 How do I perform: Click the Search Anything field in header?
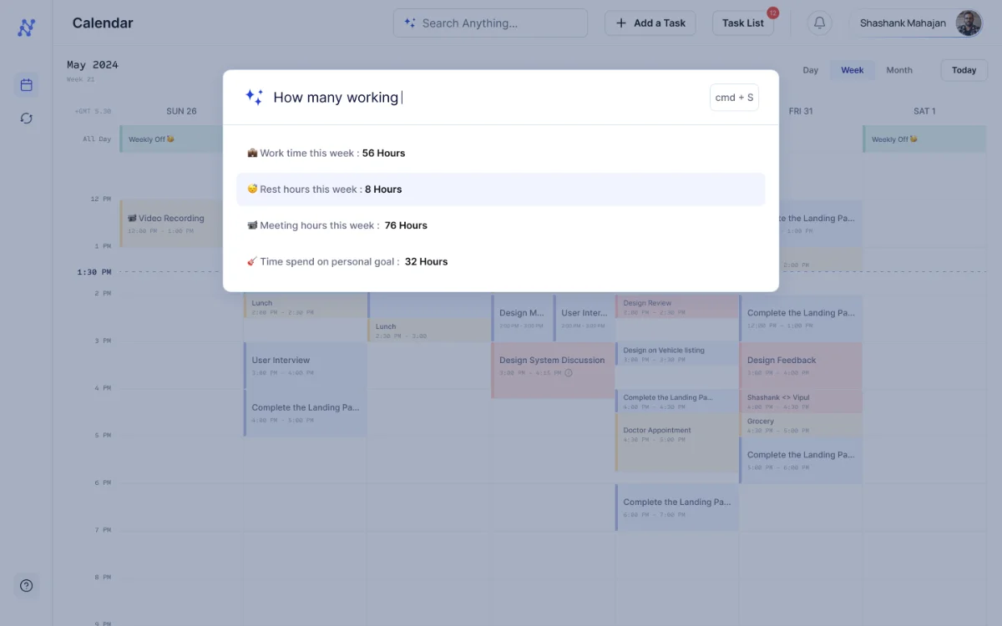(x=490, y=23)
